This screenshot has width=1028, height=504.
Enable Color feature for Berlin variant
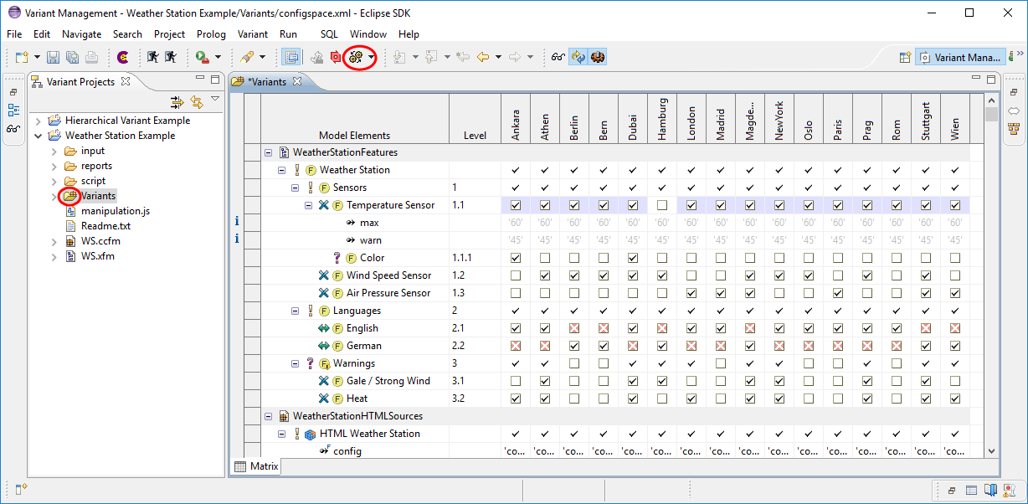tap(573, 257)
